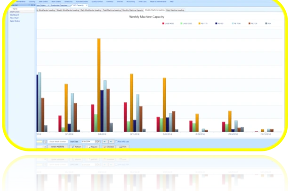Click the Print button icon
The image size is (290, 191).
click(x=121, y=147)
